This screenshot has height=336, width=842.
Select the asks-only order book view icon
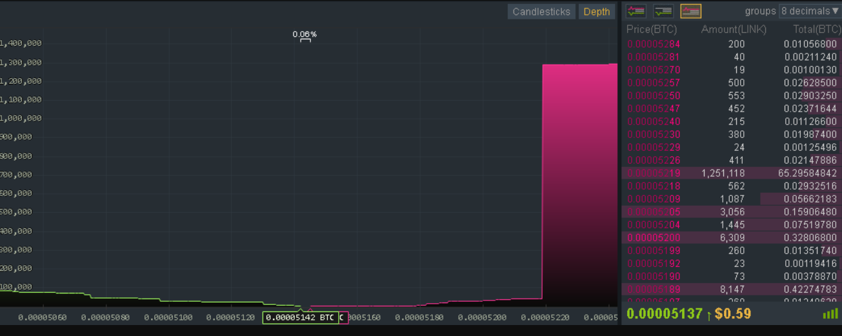coord(691,11)
